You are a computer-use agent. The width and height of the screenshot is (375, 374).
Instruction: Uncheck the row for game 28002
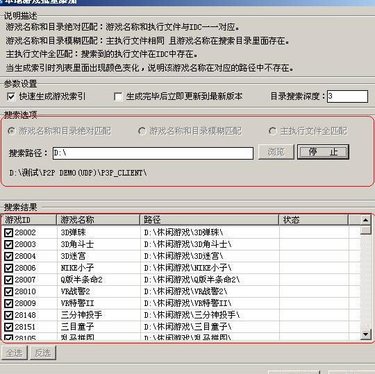coord(9,232)
